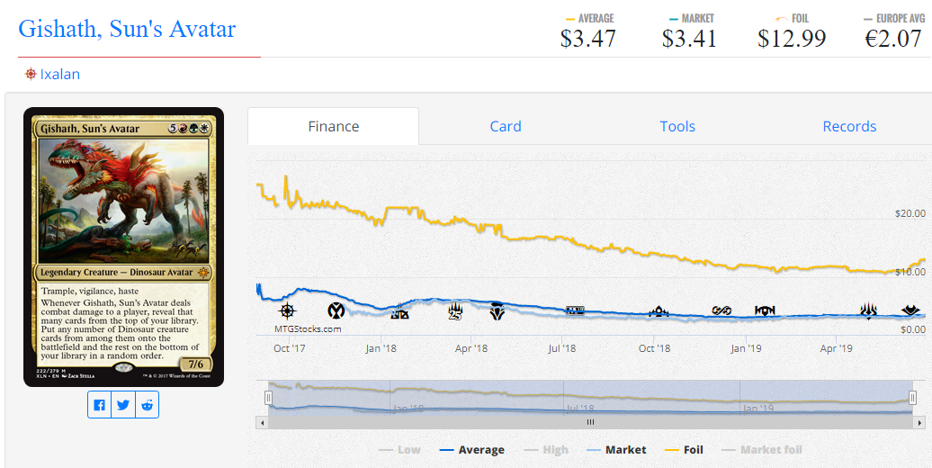Toggle the Foil series in legend

coord(684,450)
